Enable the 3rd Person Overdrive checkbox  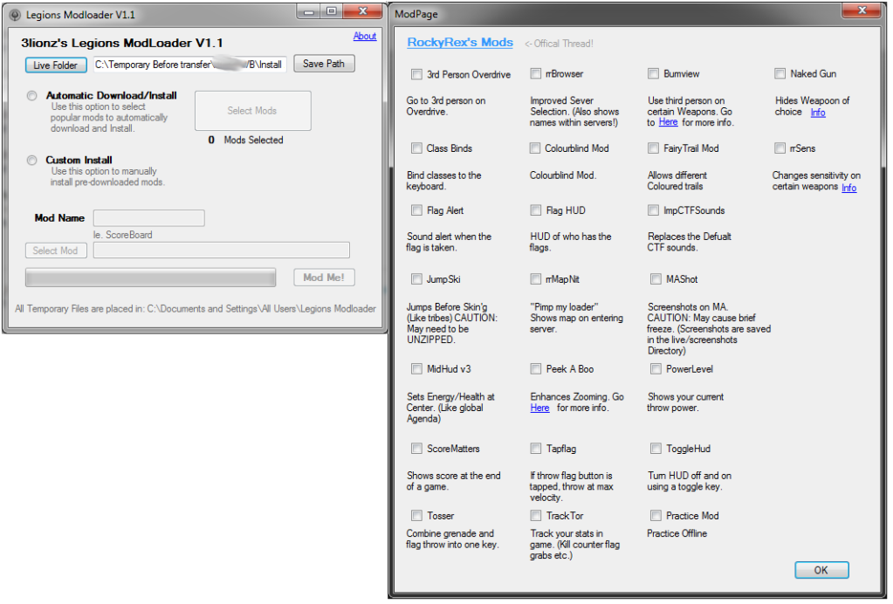417,74
